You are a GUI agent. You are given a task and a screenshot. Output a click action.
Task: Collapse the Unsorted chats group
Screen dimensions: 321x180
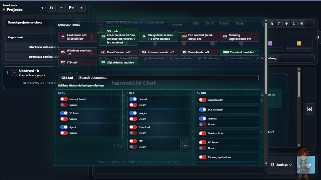click(x=14, y=73)
